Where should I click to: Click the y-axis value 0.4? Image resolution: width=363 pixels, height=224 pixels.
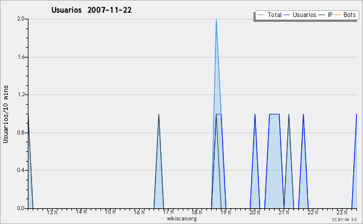click(21, 170)
